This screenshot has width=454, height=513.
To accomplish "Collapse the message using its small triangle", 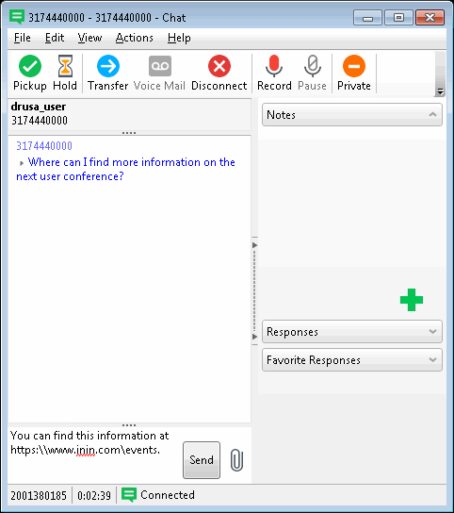I will tap(22, 163).
